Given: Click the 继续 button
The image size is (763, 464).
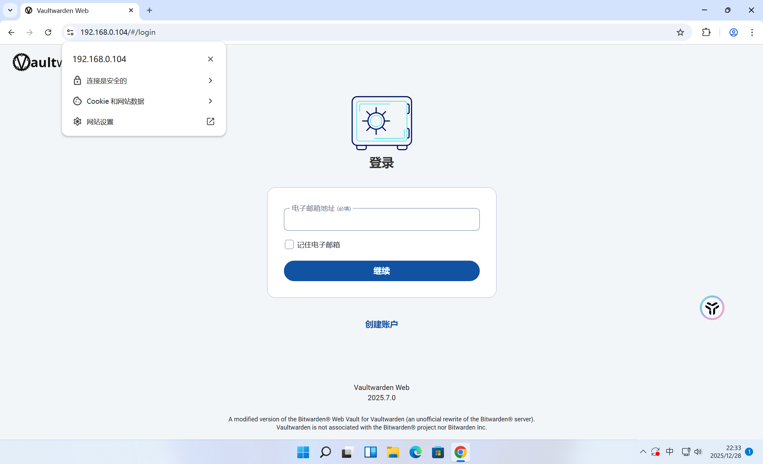Looking at the screenshot, I should [381, 271].
